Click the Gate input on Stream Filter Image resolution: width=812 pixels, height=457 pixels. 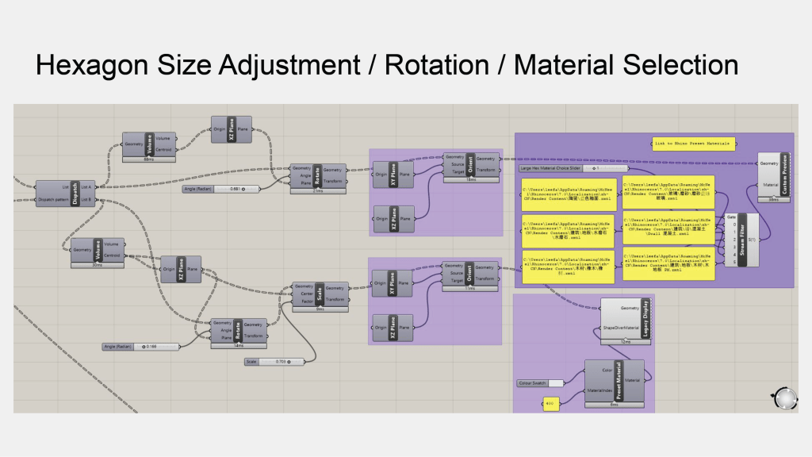tap(730, 217)
